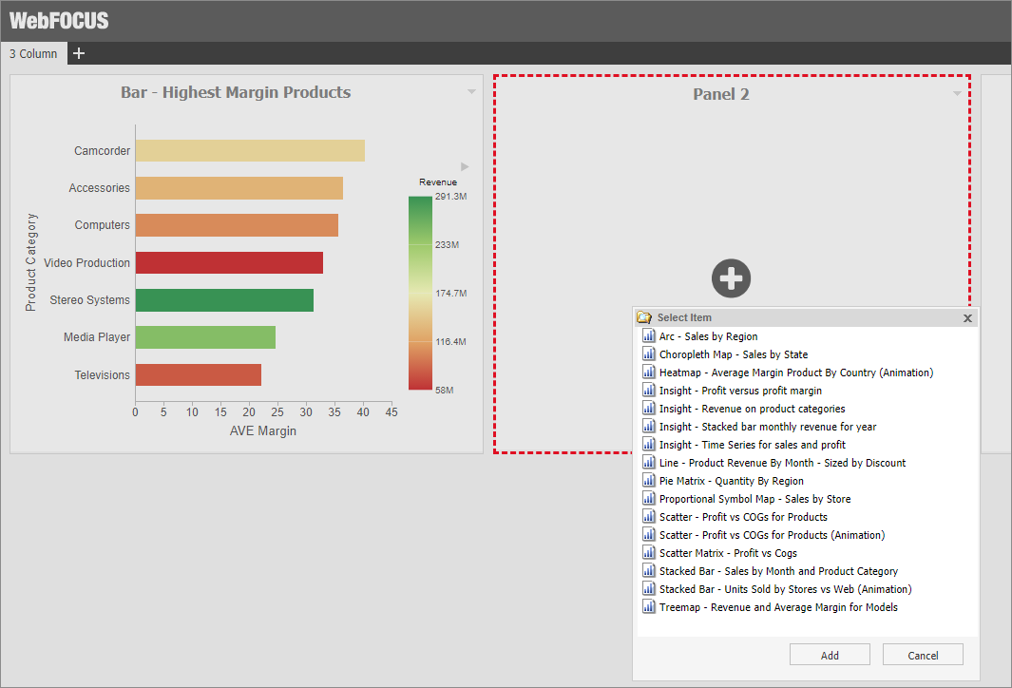The height and width of the screenshot is (688, 1012).
Task: Expand the arrow beside the Revenue legend
Action: (465, 165)
